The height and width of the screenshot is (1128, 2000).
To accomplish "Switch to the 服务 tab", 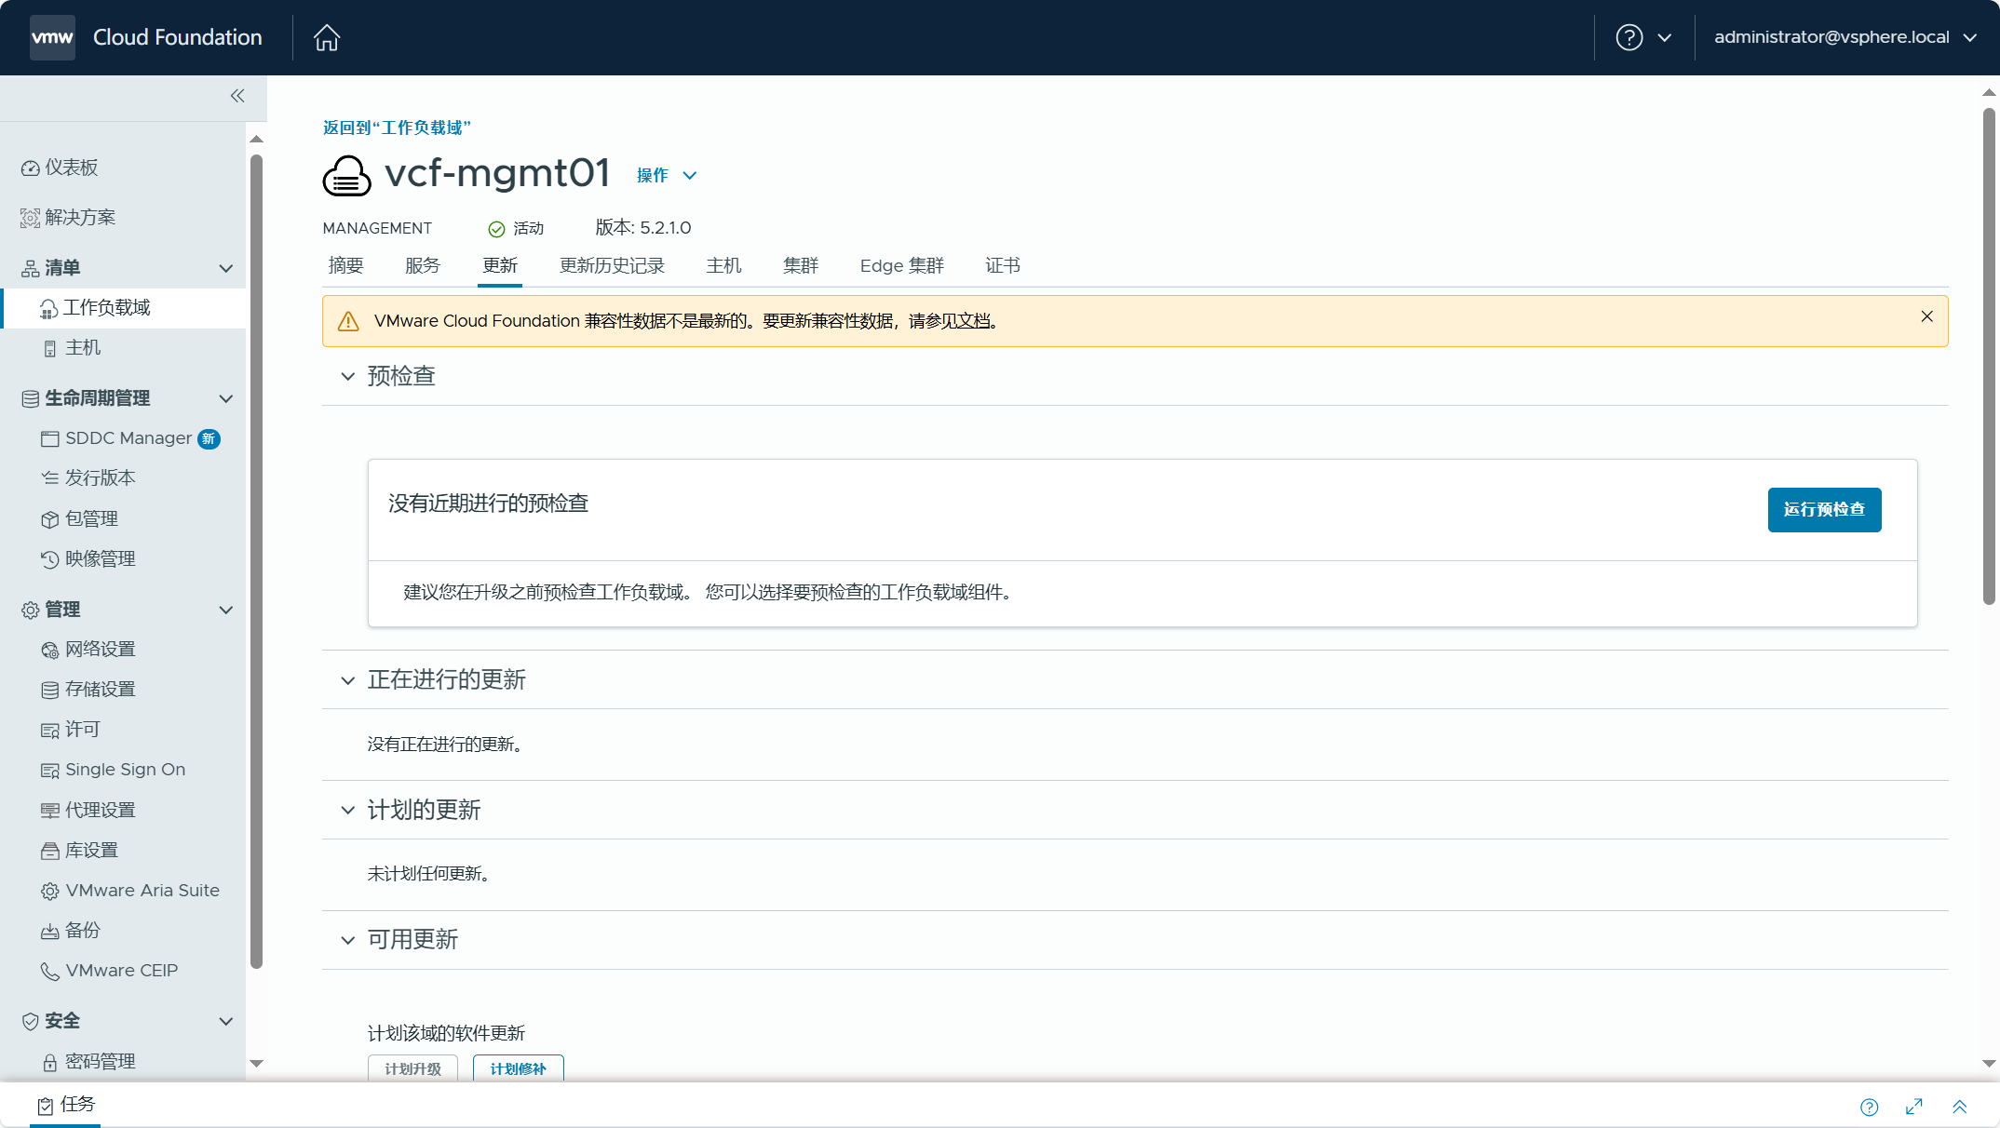I will pyautogui.click(x=423, y=266).
